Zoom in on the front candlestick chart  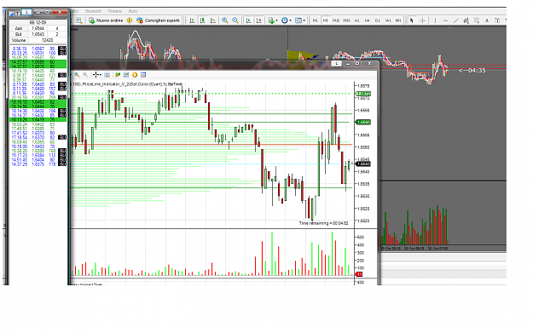77,75
